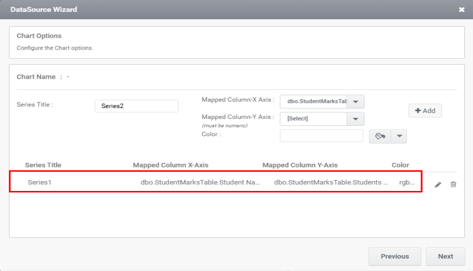Expand the Mapped Column-Y Axis dropdown arrow
This screenshot has height=271, width=473.
[356, 119]
